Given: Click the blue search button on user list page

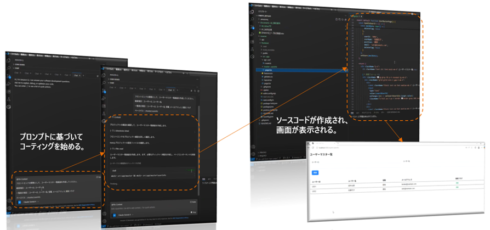Looking at the screenshot, I should (x=316, y=172).
